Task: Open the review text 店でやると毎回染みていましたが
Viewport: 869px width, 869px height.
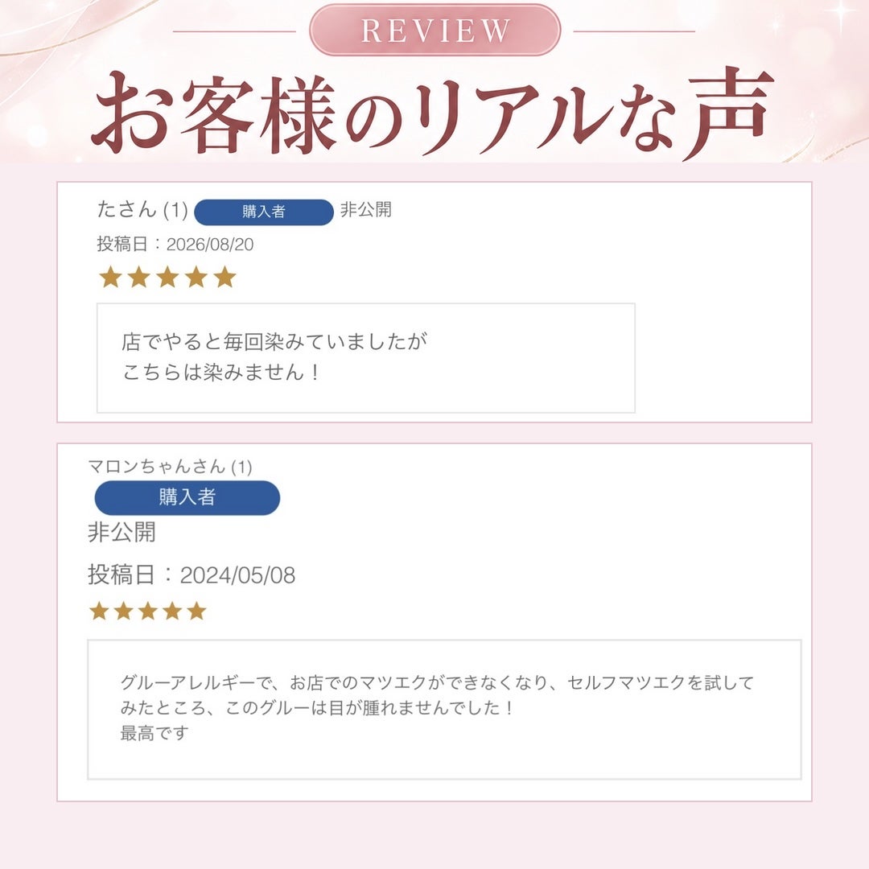Action: [x=274, y=342]
